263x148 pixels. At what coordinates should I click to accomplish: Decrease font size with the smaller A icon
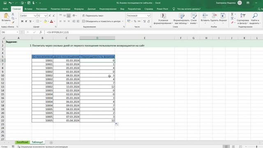[54, 16]
